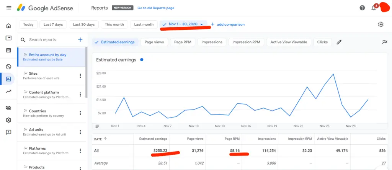The height and width of the screenshot is (170, 392).
Task: Select Last 30 days date range
Action: [x=84, y=25]
